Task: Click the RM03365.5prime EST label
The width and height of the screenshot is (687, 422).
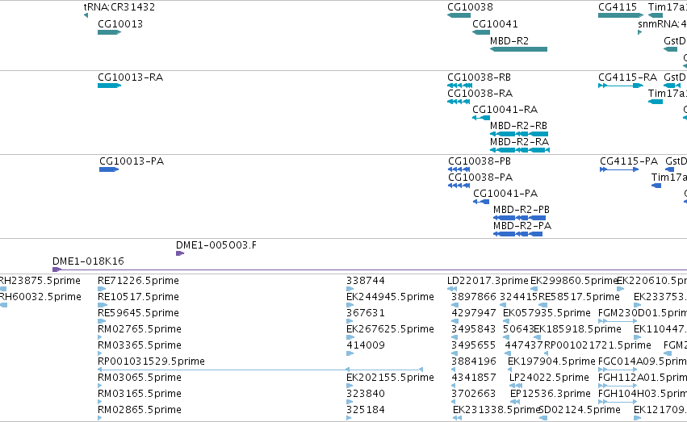Action: (x=140, y=345)
